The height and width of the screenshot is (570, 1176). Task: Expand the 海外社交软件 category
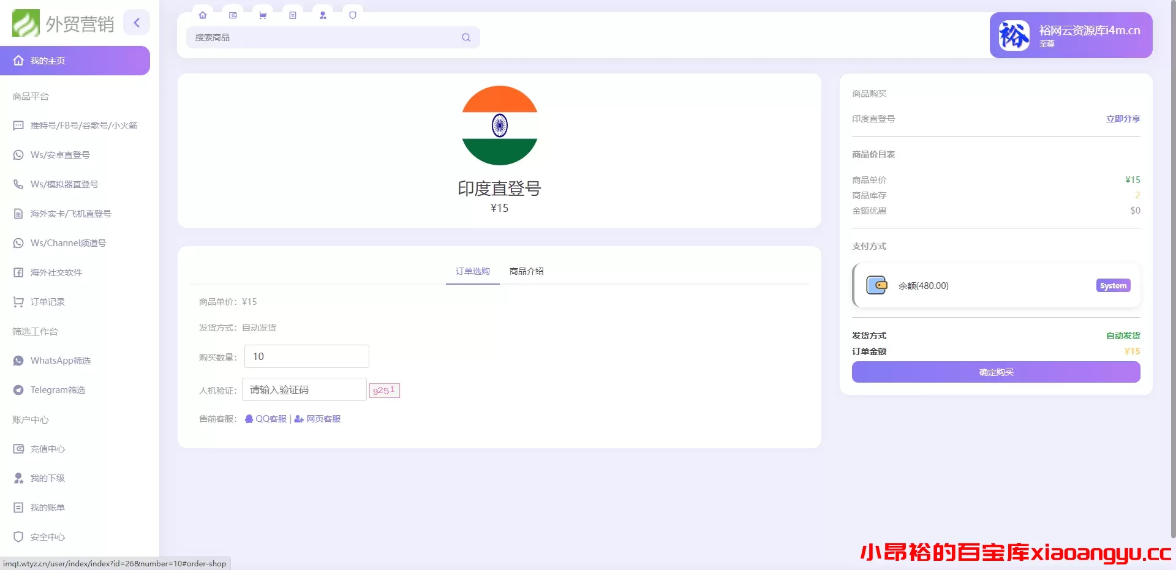click(x=56, y=272)
